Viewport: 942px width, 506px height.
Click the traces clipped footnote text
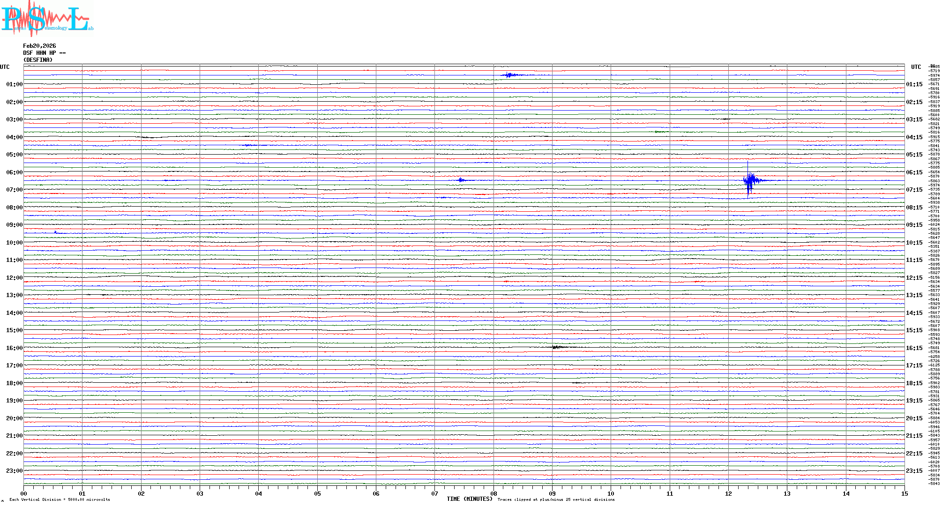click(x=556, y=500)
